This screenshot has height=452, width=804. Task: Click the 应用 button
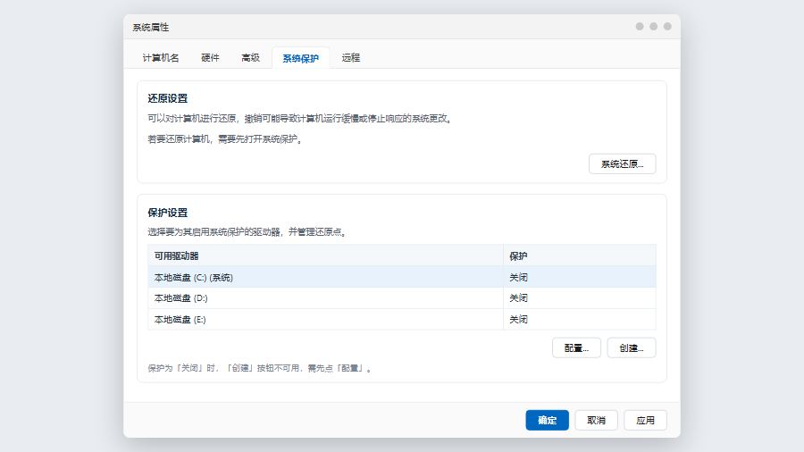[646, 420]
